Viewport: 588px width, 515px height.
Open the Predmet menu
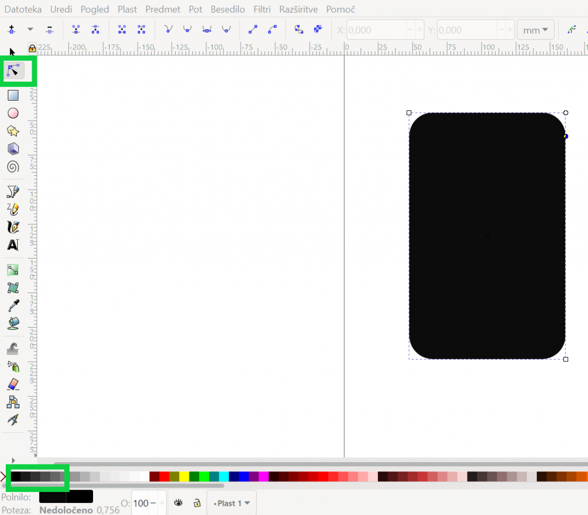[163, 9]
